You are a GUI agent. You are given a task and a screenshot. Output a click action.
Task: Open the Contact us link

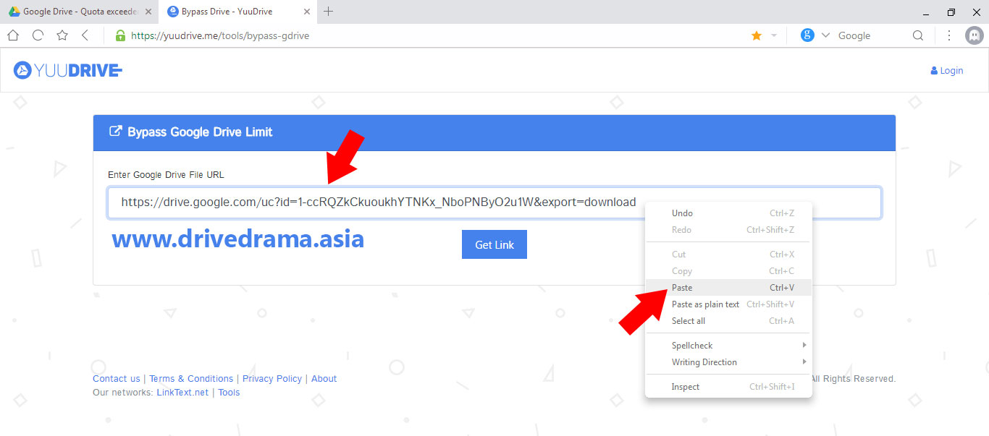117,379
